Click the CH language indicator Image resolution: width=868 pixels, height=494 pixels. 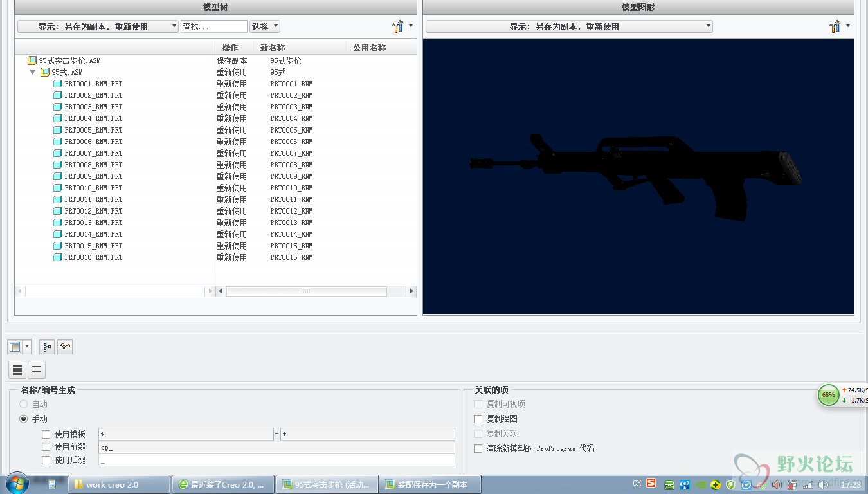coord(637,484)
